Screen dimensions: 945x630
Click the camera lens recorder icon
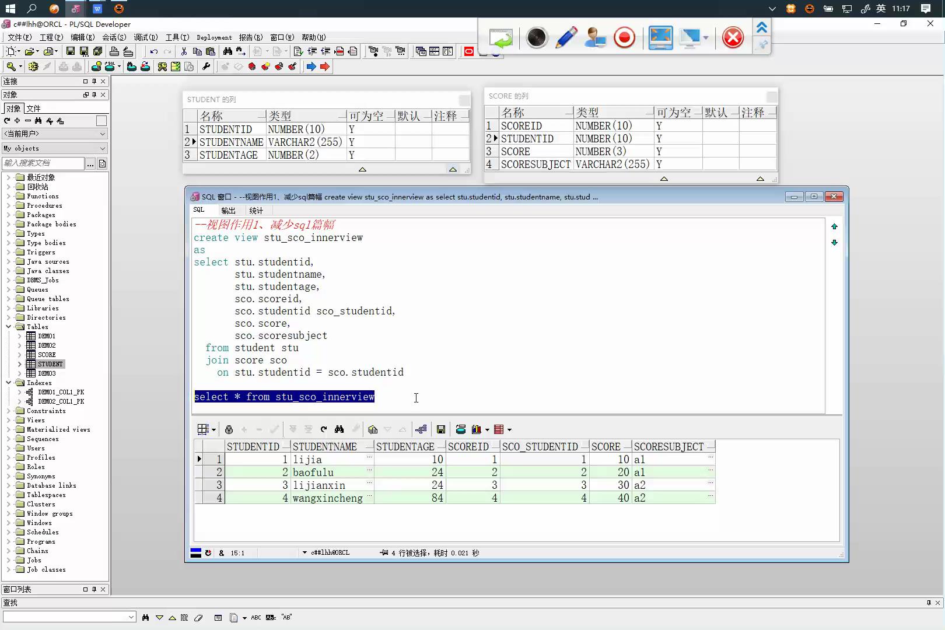click(537, 38)
